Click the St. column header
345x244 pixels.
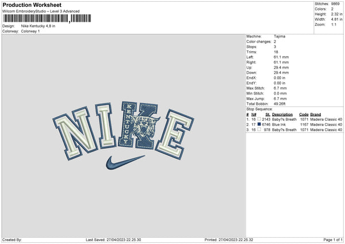point(268,115)
